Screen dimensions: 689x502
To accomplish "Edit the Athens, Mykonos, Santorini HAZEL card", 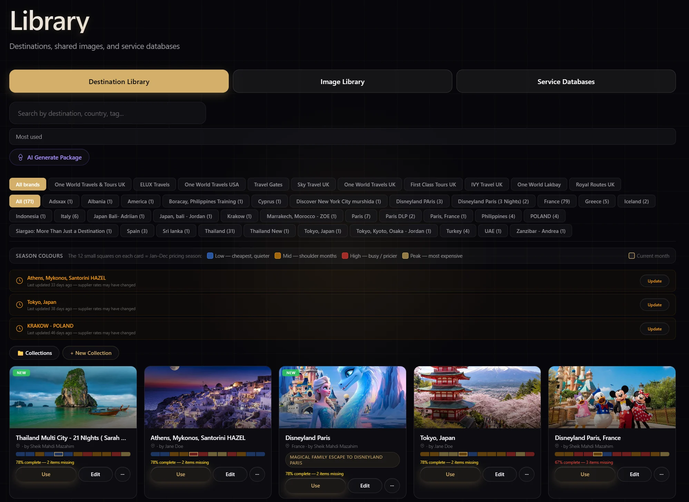I will (230, 474).
